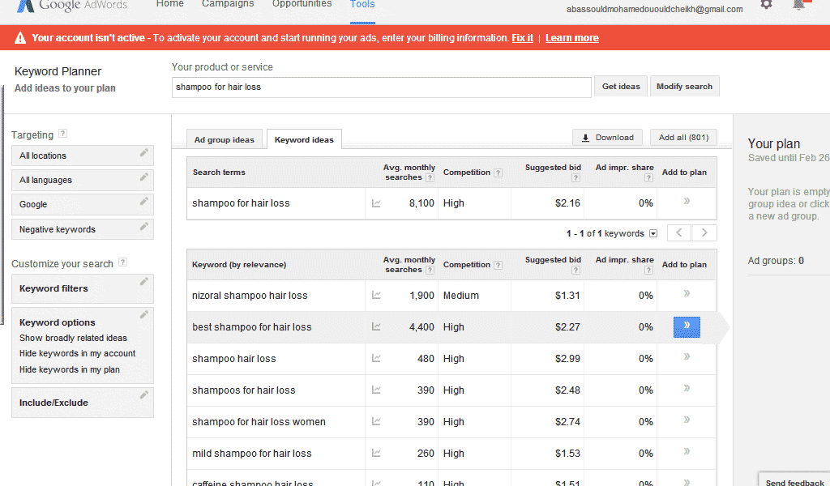Focus the product or service input field

pos(381,87)
